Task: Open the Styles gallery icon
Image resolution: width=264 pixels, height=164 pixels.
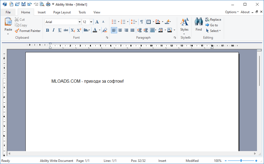Action: click(184, 21)
